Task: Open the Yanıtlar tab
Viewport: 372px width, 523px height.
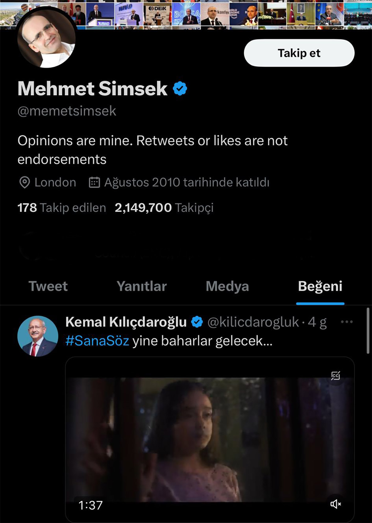Action: coord(142,286)
